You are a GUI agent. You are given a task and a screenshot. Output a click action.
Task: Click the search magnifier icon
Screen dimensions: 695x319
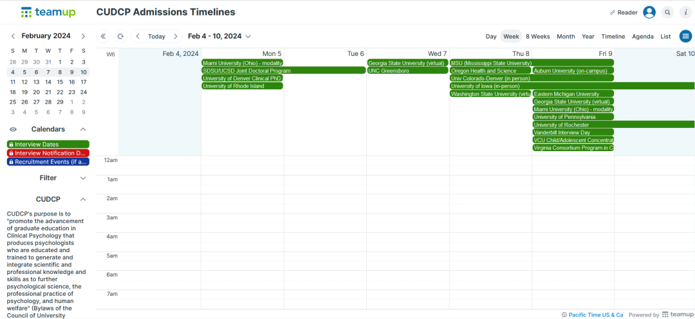tap(668, 12)
